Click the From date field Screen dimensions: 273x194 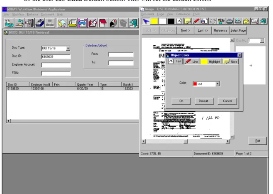click(x=121, y=54)
